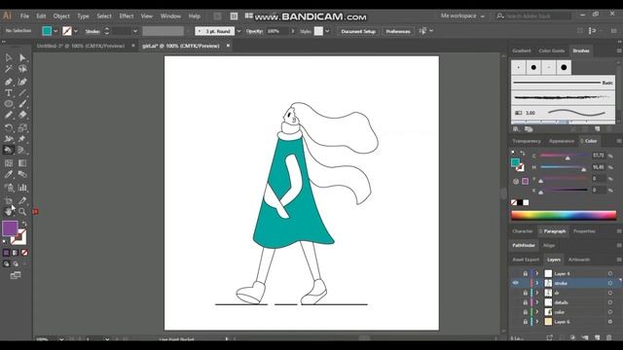
Task: Click target circle of Layer 4
Action: coord(610,273)
